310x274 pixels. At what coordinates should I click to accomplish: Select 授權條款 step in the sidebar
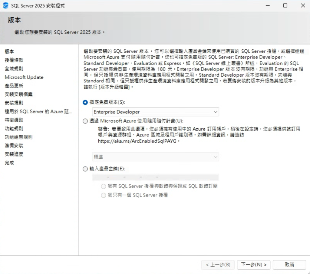(x=14, y=60)
